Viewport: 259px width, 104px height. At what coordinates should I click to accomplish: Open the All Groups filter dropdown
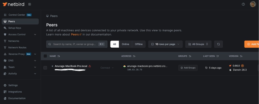[198, 44]
